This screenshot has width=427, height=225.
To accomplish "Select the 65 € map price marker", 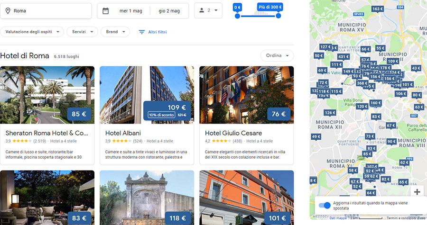I will click(403, 182).
